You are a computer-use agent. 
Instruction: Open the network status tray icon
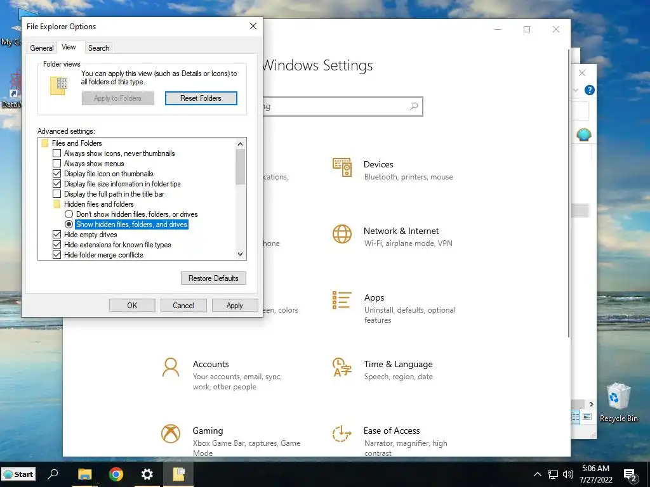553,474
